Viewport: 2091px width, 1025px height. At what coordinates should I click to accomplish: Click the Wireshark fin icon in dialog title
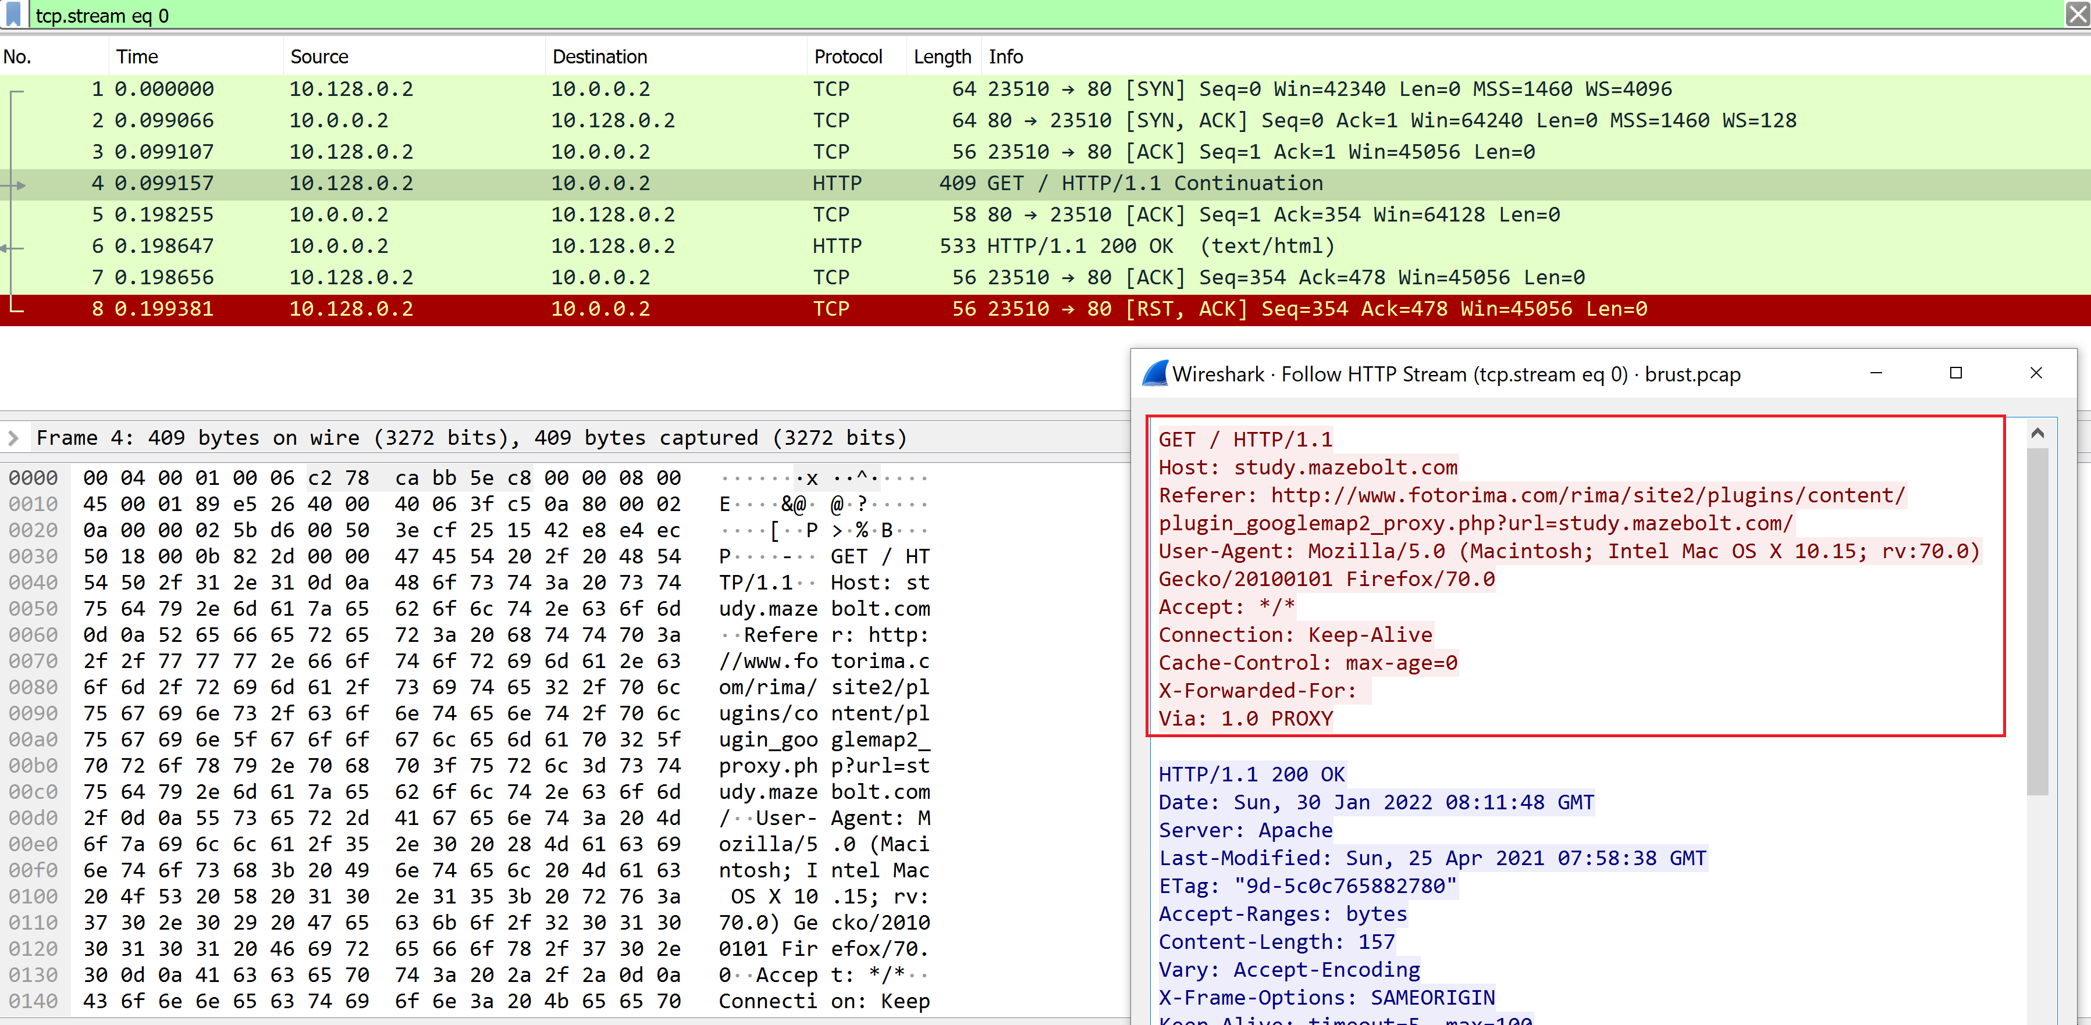1155,374
